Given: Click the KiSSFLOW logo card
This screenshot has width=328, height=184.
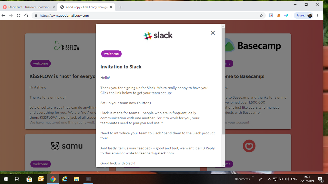Looking at the screenshot, I should click(x=66, y=45).
